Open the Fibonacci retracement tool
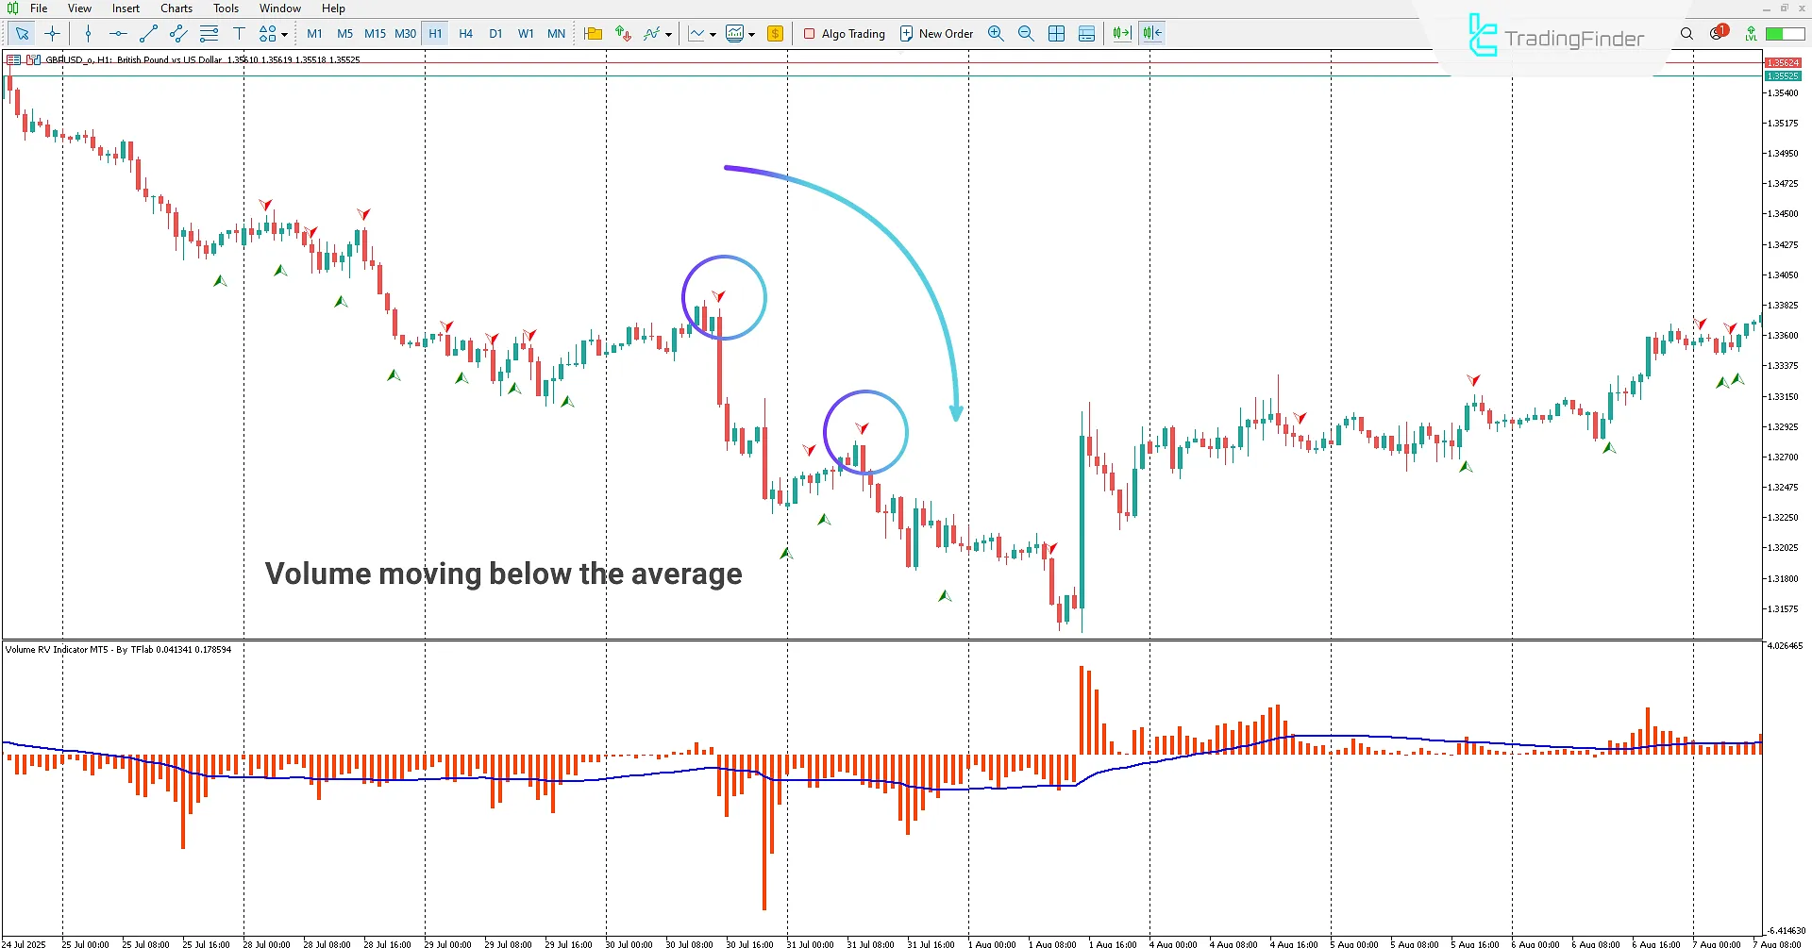Image resolution: width=1812 pixels, height=948 pixels. click(209, 33)
